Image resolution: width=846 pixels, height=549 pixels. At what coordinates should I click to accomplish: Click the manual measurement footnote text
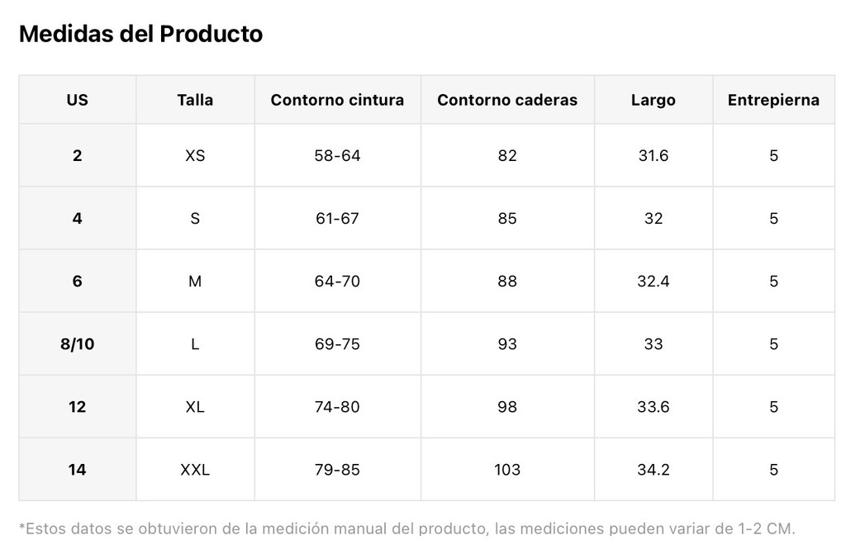pos(406,528)
